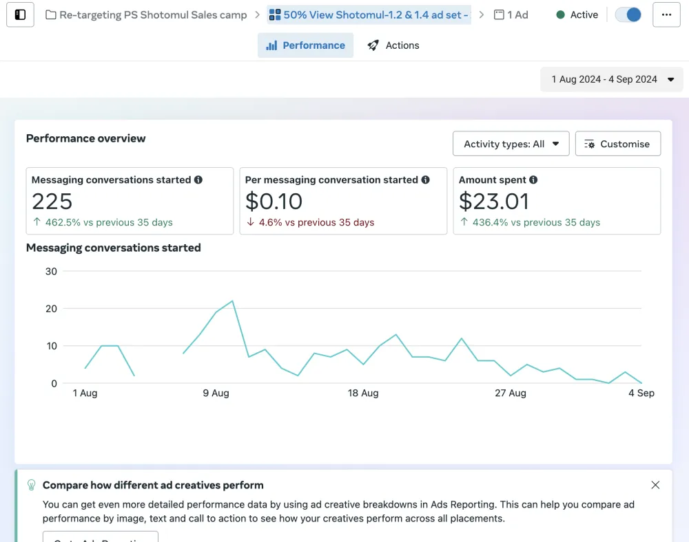Switch to the Performance tab

coord(305,45)
